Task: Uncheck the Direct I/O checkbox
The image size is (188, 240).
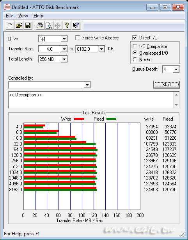Action: pos(135,37)
